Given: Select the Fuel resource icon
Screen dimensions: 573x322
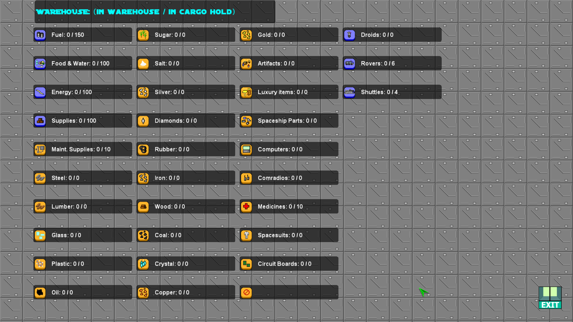Looking at the screenshot, I should coord(40,35).
